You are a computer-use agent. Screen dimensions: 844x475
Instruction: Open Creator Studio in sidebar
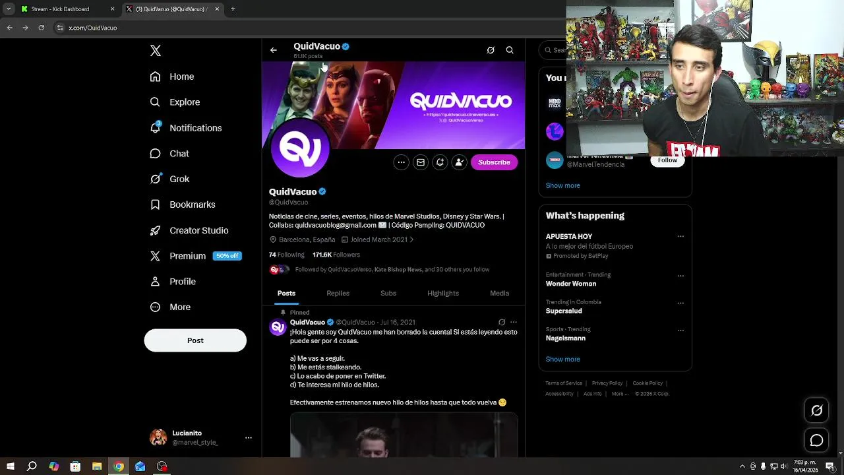189,230
